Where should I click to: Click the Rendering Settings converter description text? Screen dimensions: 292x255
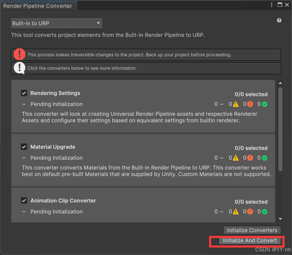tap(140, 117)
